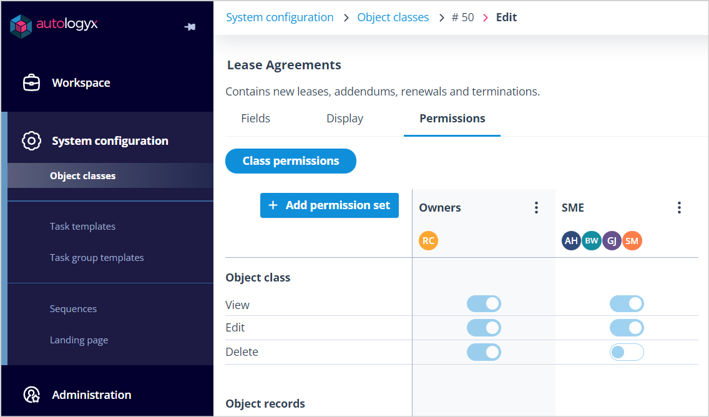The height and width of the screenshot is (417, 709).
Task: Toggle View permission for Owners
Action: pyautogui.click(x=484, y=304)
